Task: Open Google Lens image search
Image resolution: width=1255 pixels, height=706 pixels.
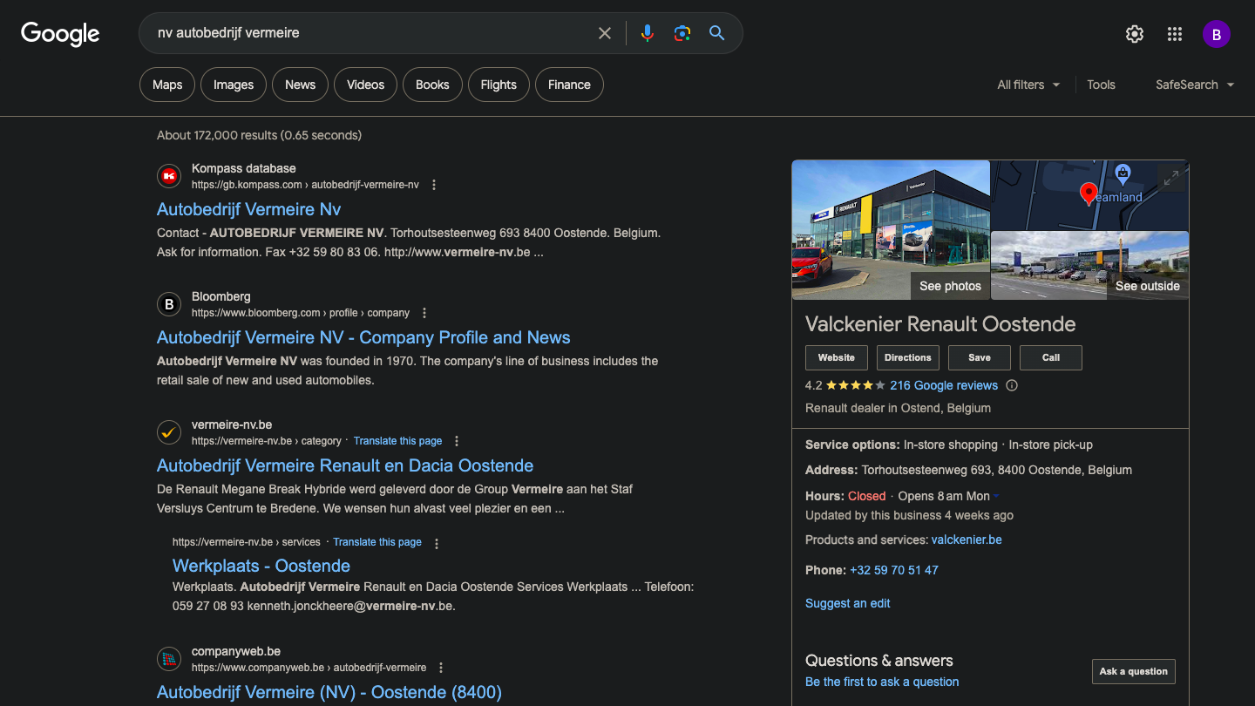Action: pos(682,33)
